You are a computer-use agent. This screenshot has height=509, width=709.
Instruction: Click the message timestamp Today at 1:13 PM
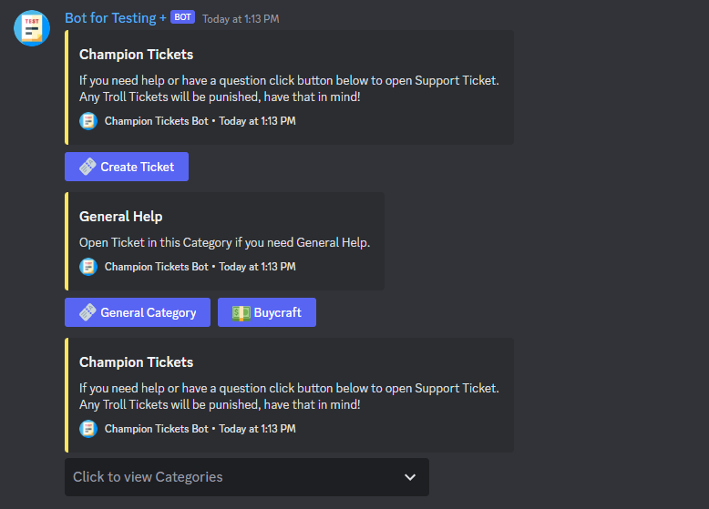pyautogui.click(x=241, y=19)
